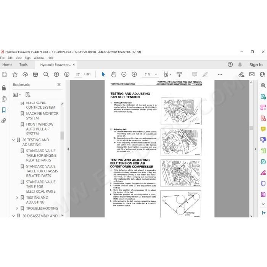Viewport: 267px width, 267px height.
Task: Find current bookmark icon
Action: click(28, 95)
